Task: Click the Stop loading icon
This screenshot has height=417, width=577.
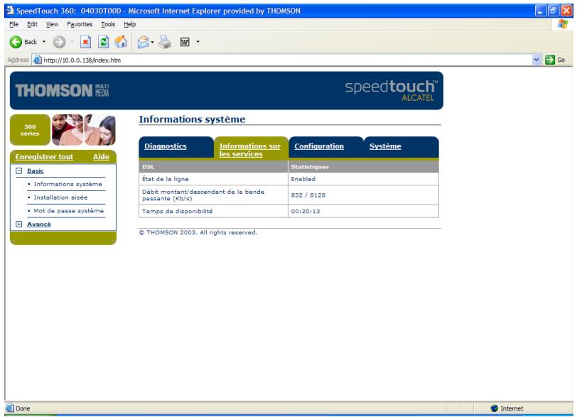Action: [x=85, y=42]
